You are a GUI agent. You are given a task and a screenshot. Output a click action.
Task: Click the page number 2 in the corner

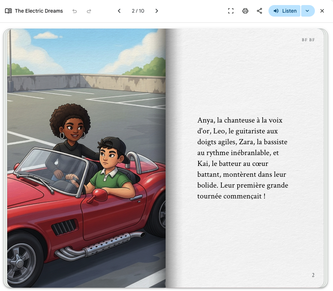[313, 275]
